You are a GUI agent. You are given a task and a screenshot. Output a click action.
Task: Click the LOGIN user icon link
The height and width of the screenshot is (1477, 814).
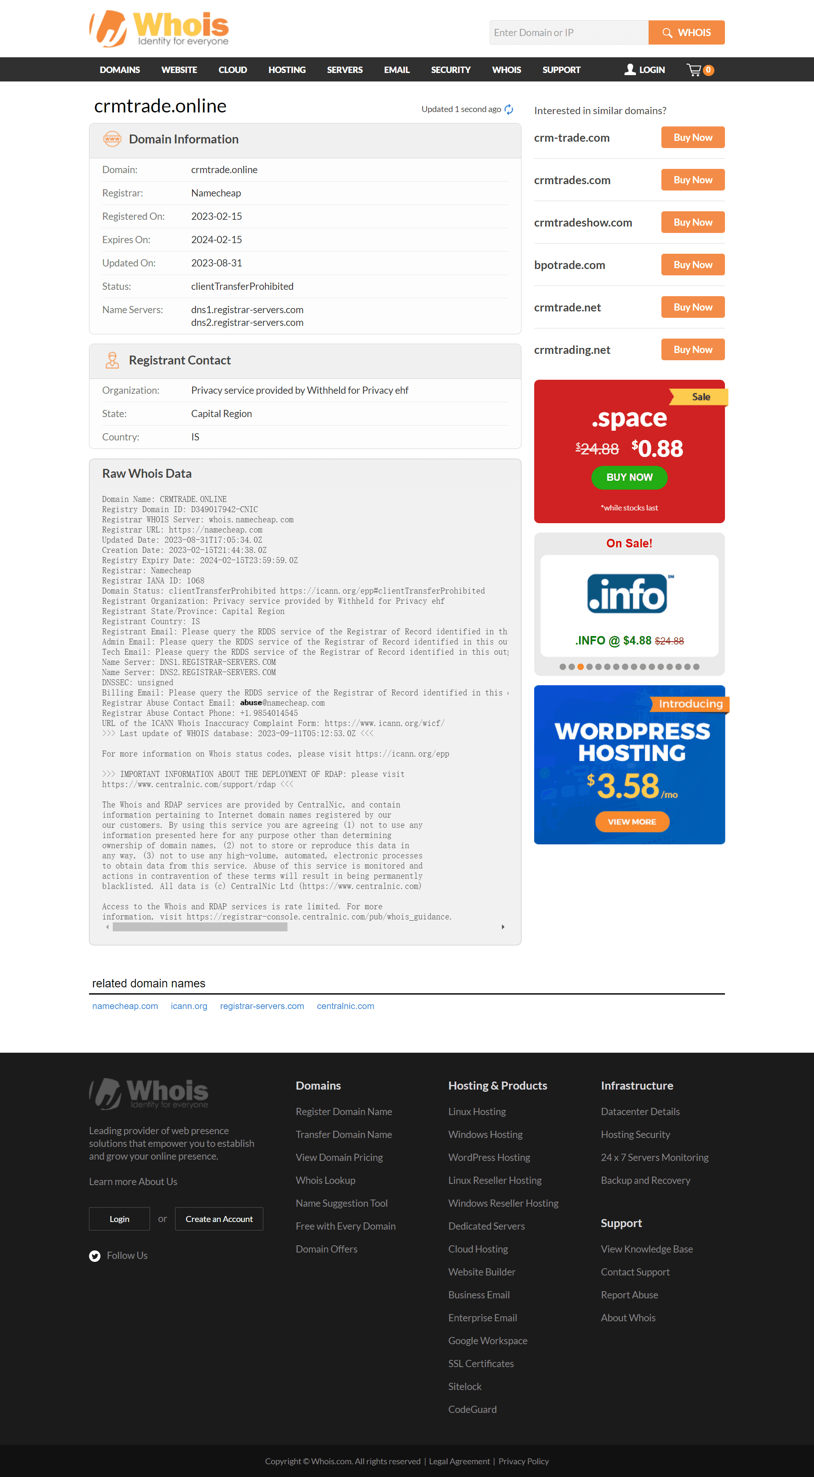(x=644, y=70)
